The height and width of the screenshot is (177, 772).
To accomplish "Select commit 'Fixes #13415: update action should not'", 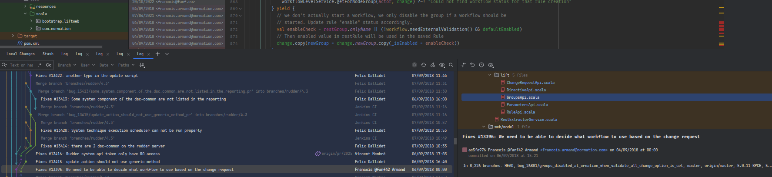I will coord(97,162).
